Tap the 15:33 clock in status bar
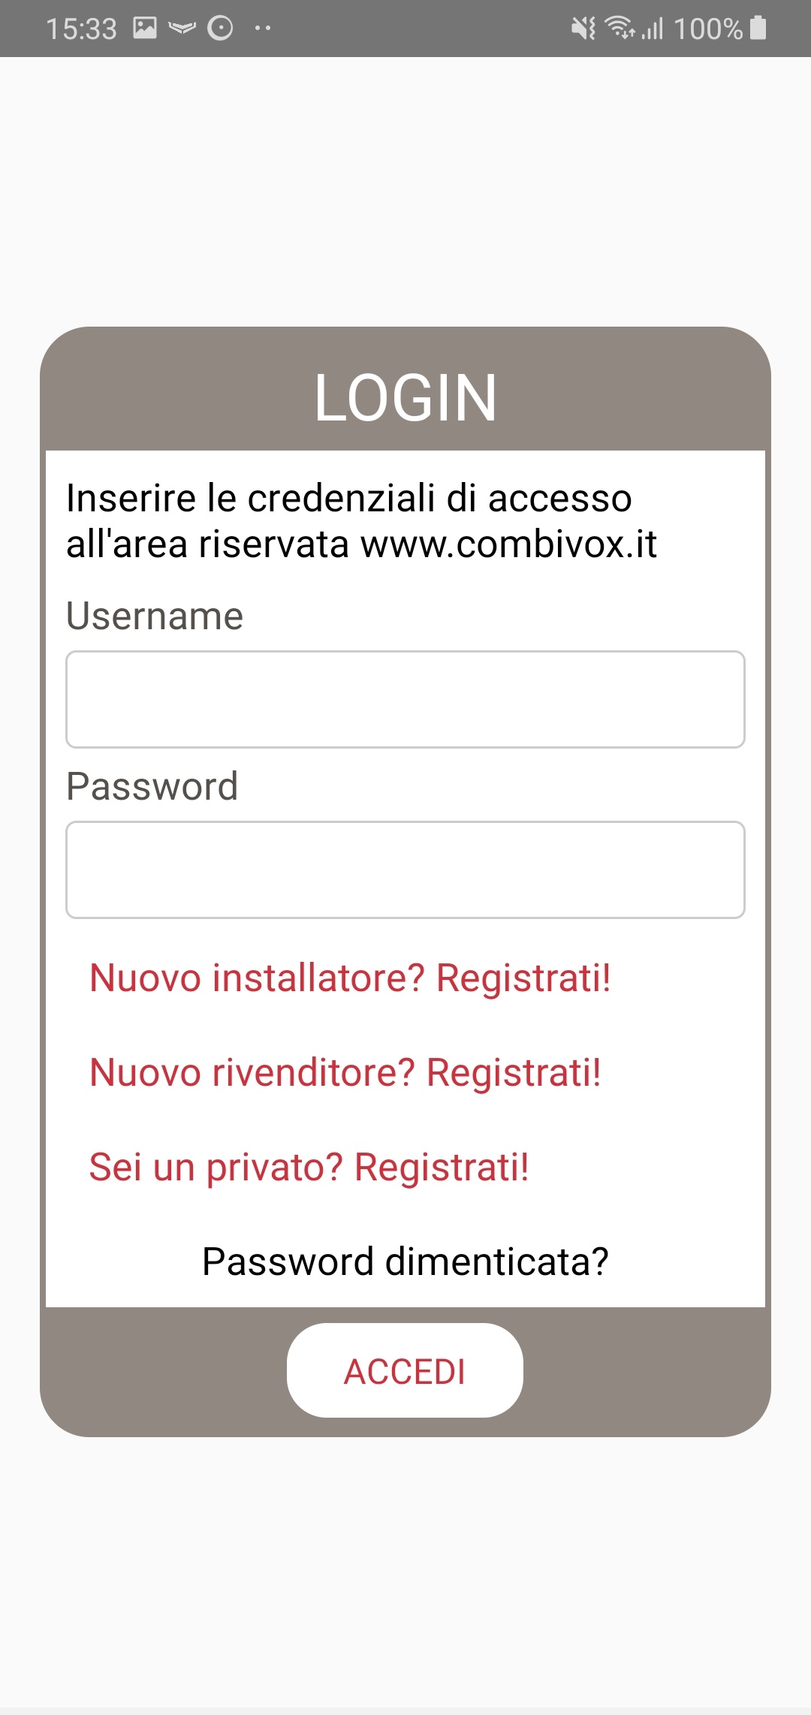811x1715 pixels. tap(81, 29)
